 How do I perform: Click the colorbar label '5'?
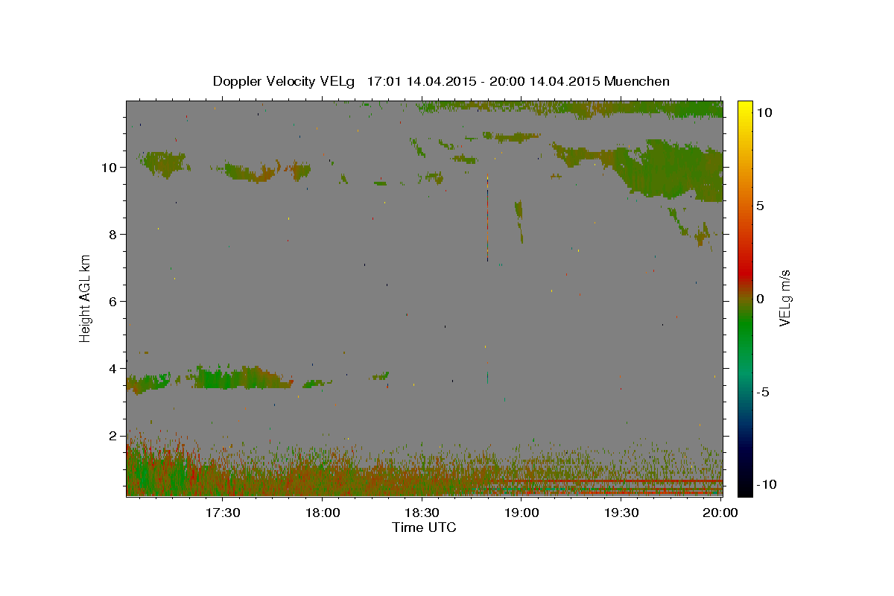pos(761,206)
